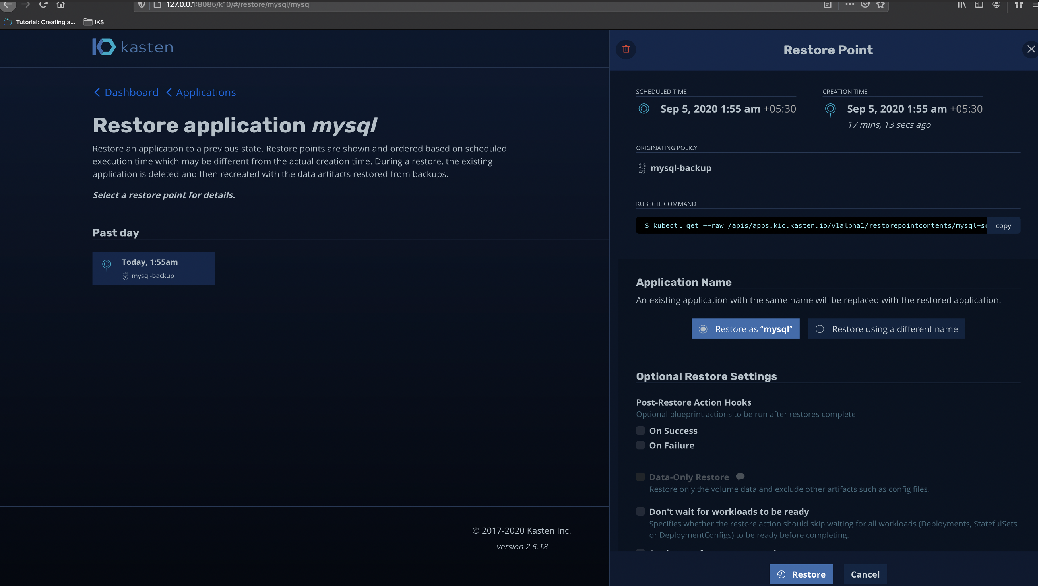
Task: Check Don't wait for workloads to be ready
Action: (x=640, y=511)
